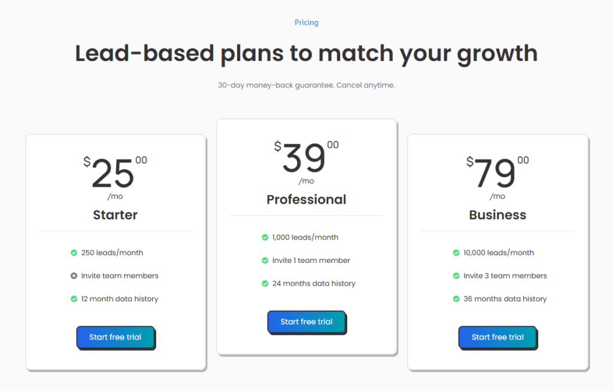
Task: Click the $39 Professional price
Action: (x=305, y=158)
